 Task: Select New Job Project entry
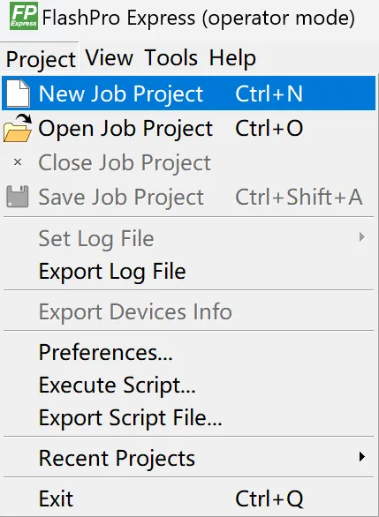coord(188,94)
